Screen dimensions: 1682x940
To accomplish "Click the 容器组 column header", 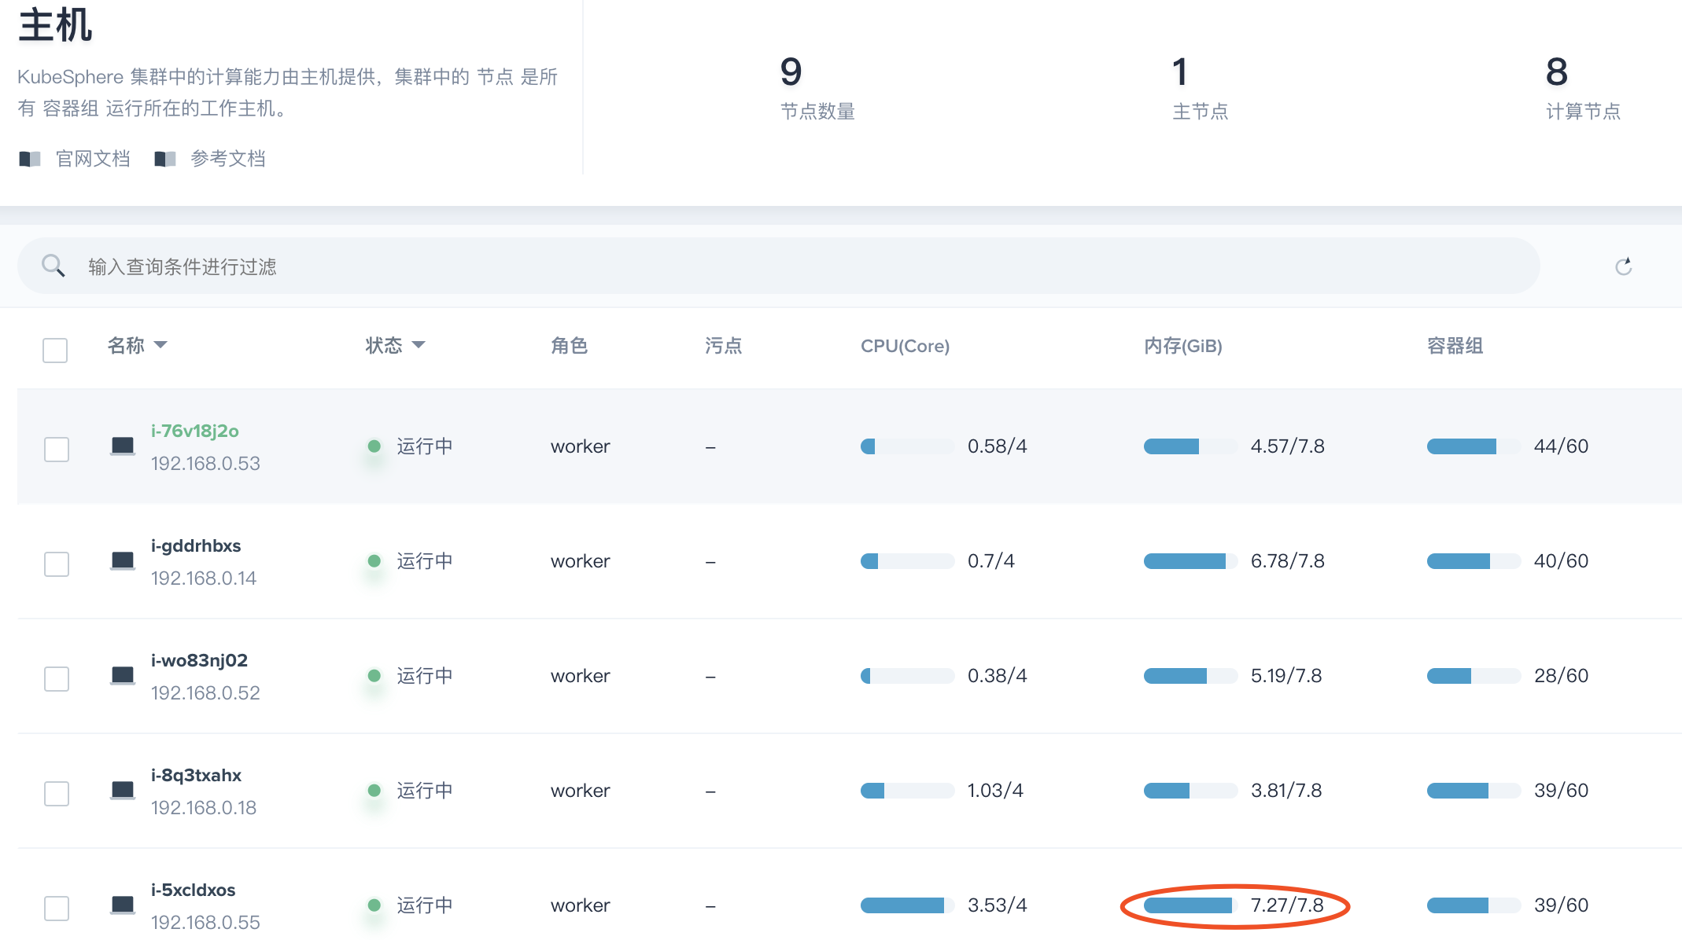I will pyautogui.click(x=1455, y=346).
